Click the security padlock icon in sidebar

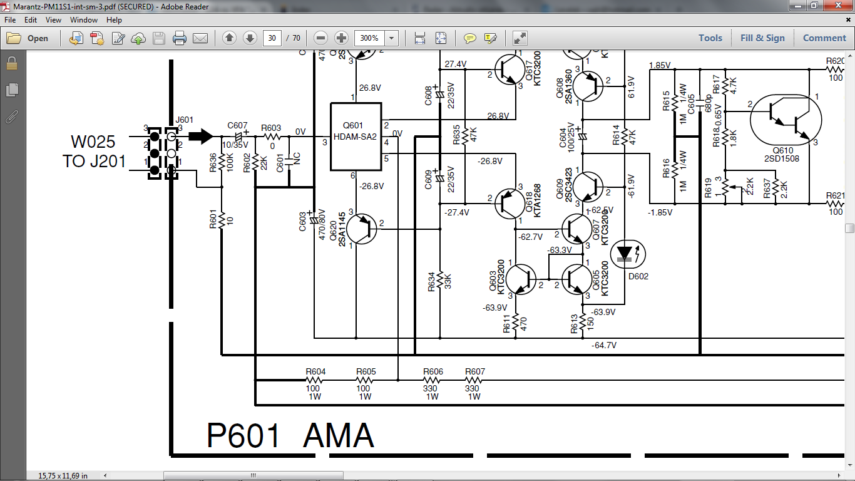coord(12,63)
